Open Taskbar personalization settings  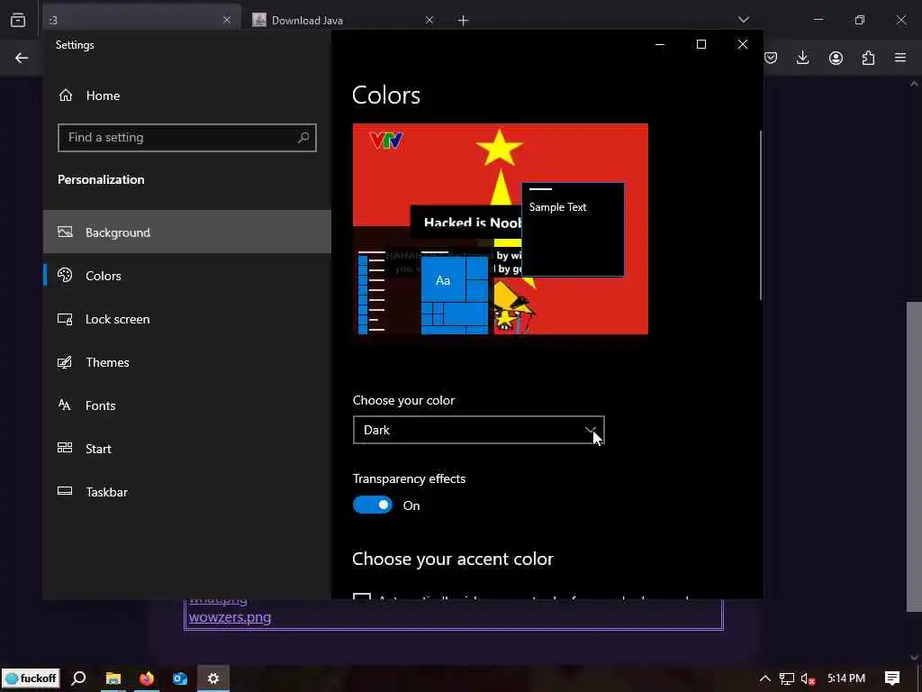pos(187,492)
